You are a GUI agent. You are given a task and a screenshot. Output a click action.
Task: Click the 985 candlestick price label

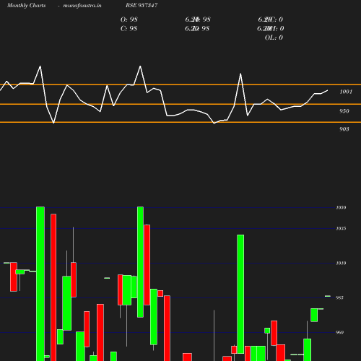click(x=339, y=297)
